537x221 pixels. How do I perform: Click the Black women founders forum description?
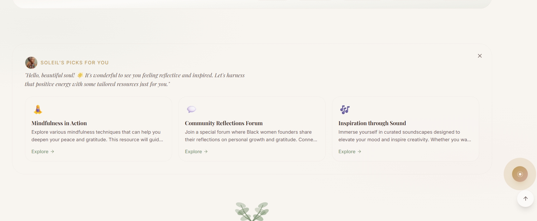[x=251, y=136]
